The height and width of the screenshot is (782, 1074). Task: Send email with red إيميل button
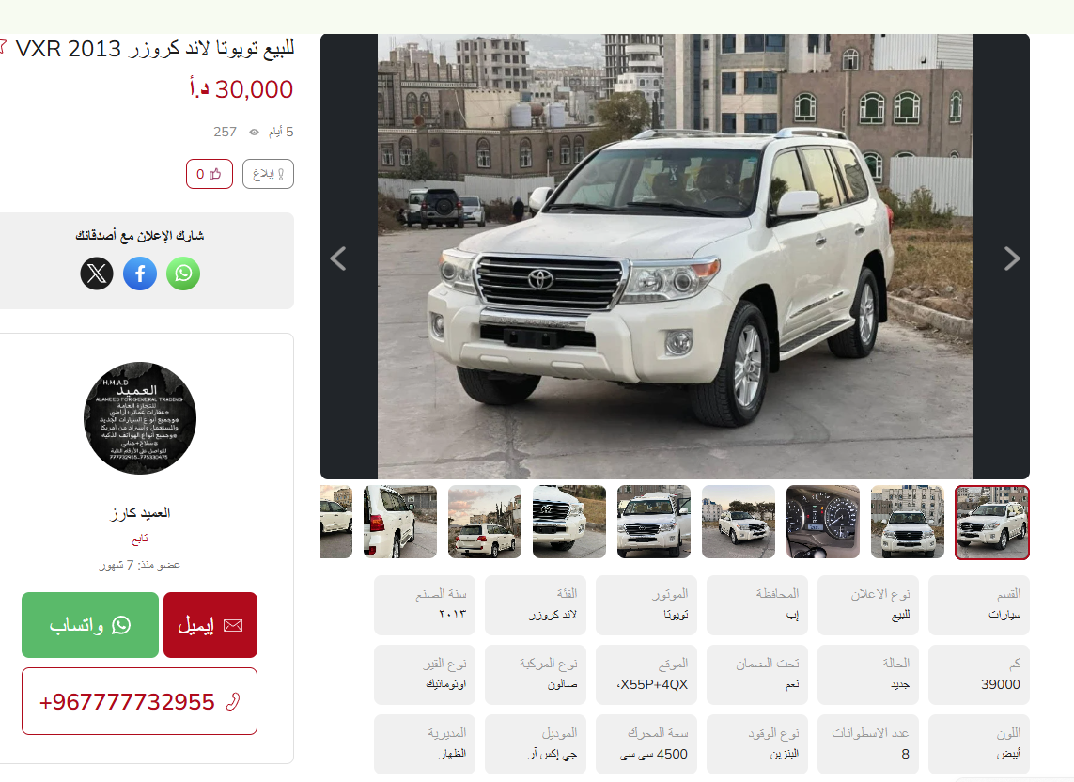click(x=210, y=625)
